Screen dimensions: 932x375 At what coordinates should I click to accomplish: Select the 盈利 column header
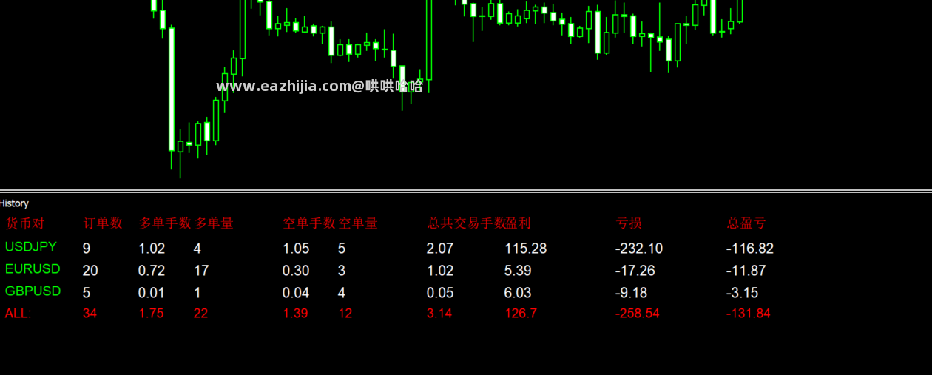point(519,223)
